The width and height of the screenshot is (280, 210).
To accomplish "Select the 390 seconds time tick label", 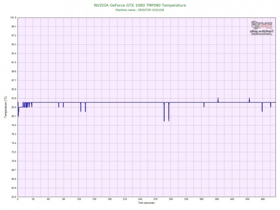I will [x=217, y=199].
